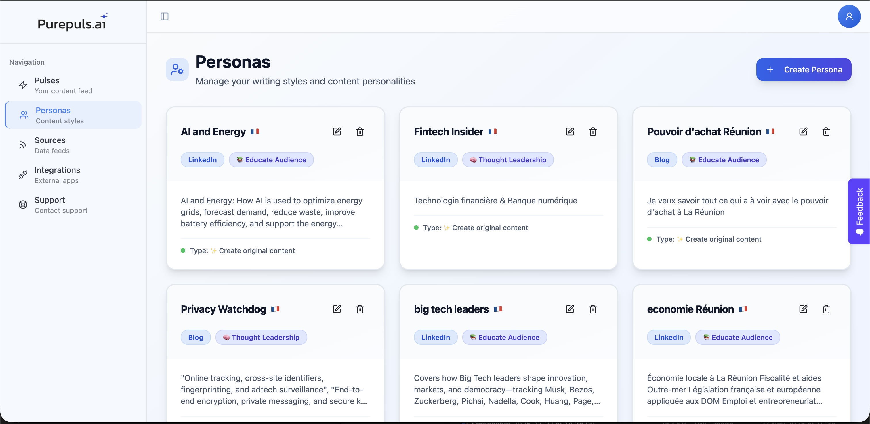Click the LinkedIn tag on Fintech Insider
Image resolution: width=870 pixels, height=424 pixels.
pos(435,159)
